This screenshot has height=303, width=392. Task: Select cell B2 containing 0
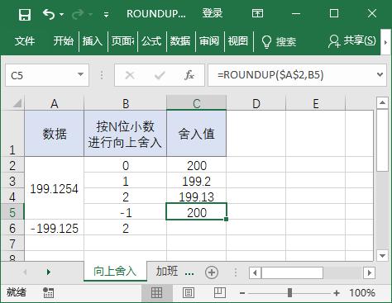pyautogui.click(x=126, y=165)
